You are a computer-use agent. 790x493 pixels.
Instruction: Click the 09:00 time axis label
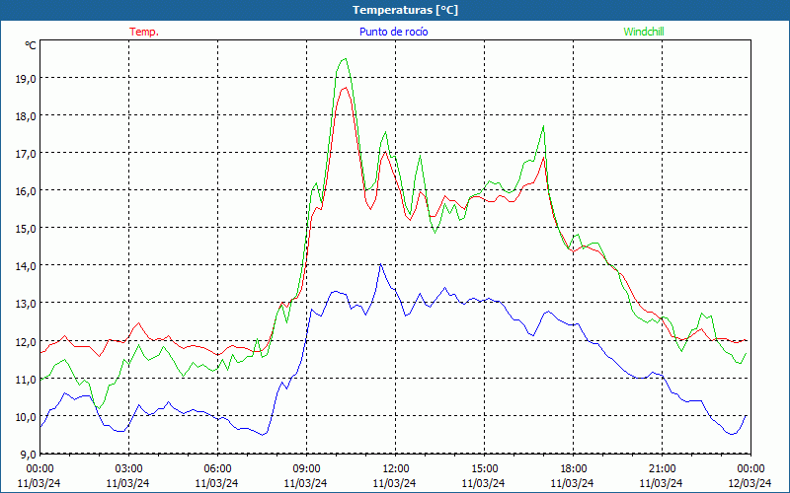(306, 469)
